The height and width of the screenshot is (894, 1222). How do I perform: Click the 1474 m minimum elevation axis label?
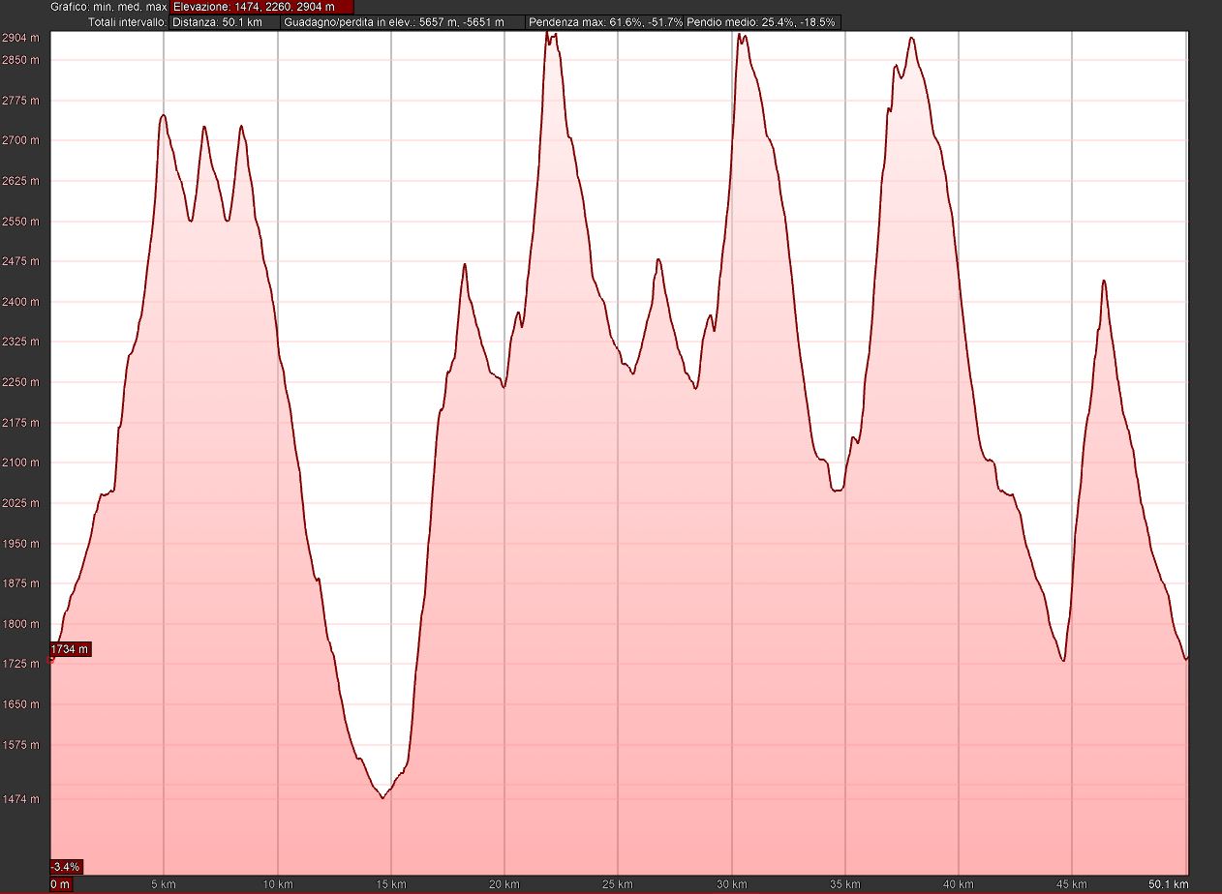21,799
